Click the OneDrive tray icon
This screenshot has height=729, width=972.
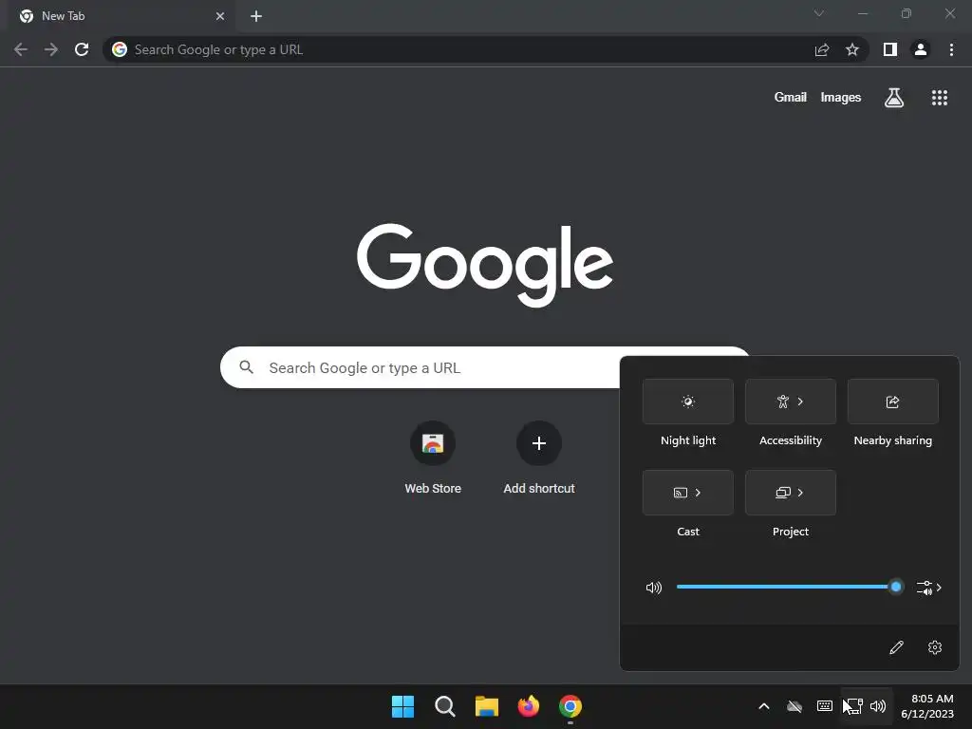coord(794,706)
